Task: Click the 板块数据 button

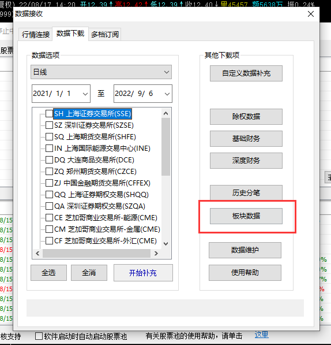Action: pyautogui.click(x=246, y=216)
